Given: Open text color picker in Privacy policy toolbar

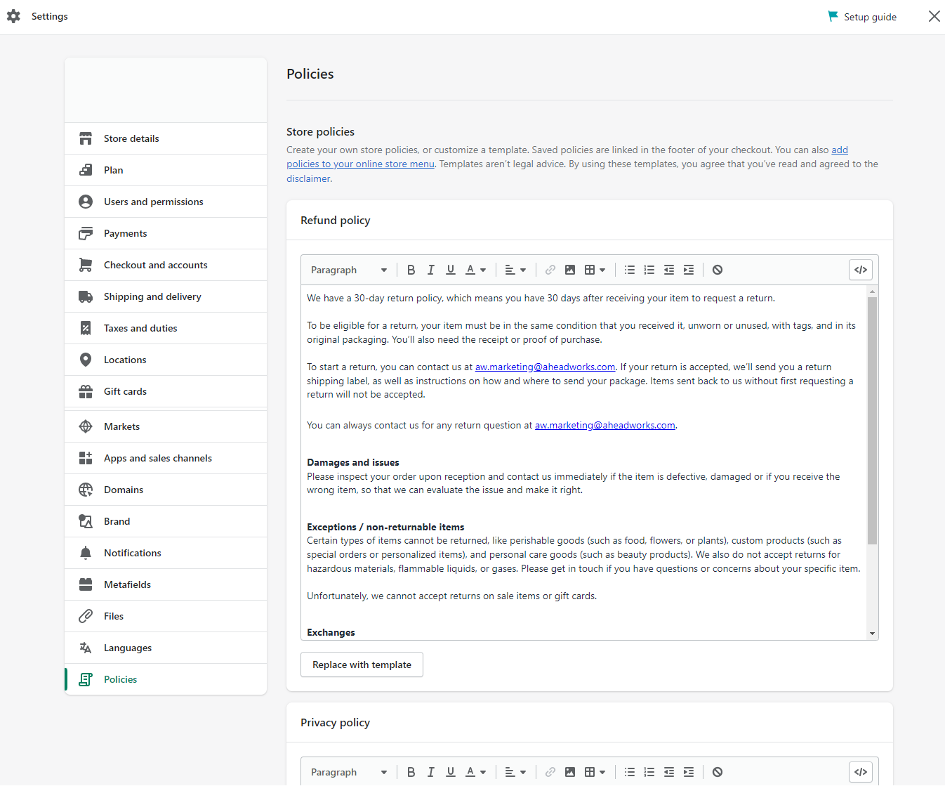Looking at the screenshot, I should [x=475, y=772].
